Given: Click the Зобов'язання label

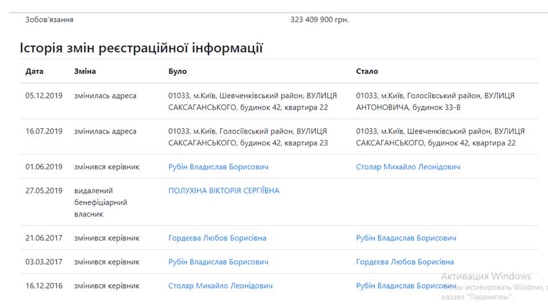Looking at the screenshot, I should click(x=49, y=19).
